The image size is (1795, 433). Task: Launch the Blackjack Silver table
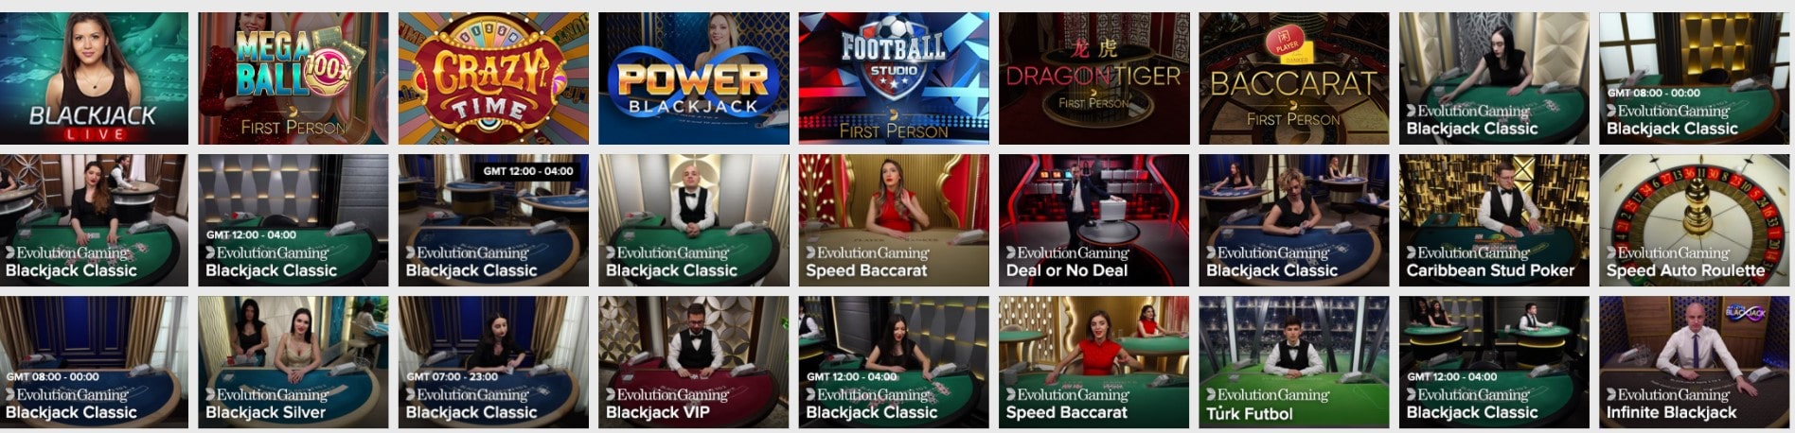pyautogui.click(x=293, y=362)
